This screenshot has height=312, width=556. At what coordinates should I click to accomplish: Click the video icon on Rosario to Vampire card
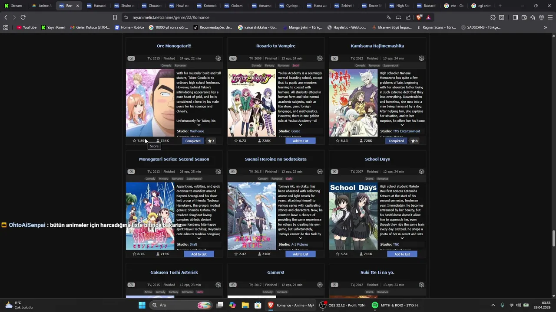[x=233, y=58]
